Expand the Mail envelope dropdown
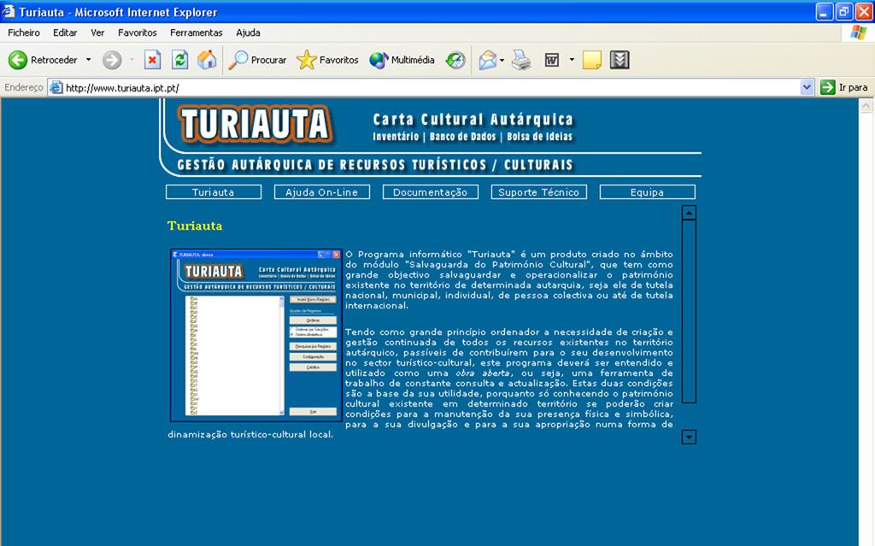875x546 pixels. coord(502,60)
